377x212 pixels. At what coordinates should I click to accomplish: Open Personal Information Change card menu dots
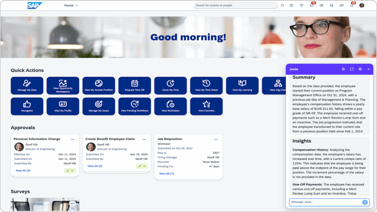(73, 139)
